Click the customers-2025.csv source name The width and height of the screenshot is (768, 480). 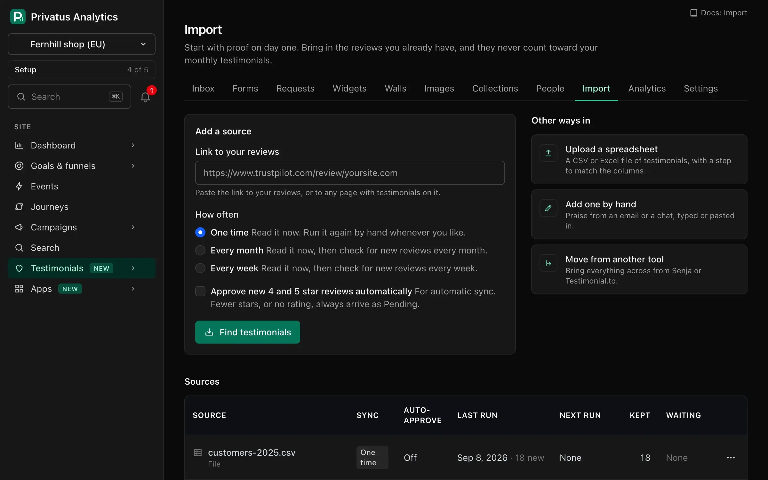[252, 452]
